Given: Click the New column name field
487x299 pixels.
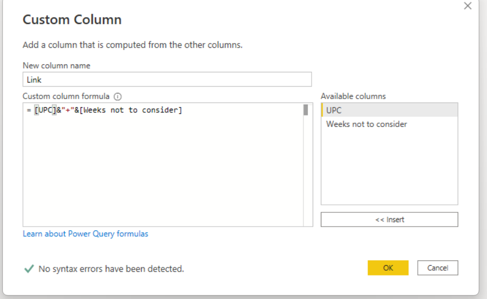Looking at the screenshot, I should coord(167,80).
